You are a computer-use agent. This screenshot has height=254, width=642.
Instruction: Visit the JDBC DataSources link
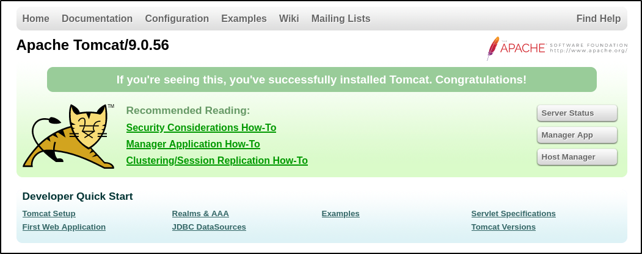209,227
